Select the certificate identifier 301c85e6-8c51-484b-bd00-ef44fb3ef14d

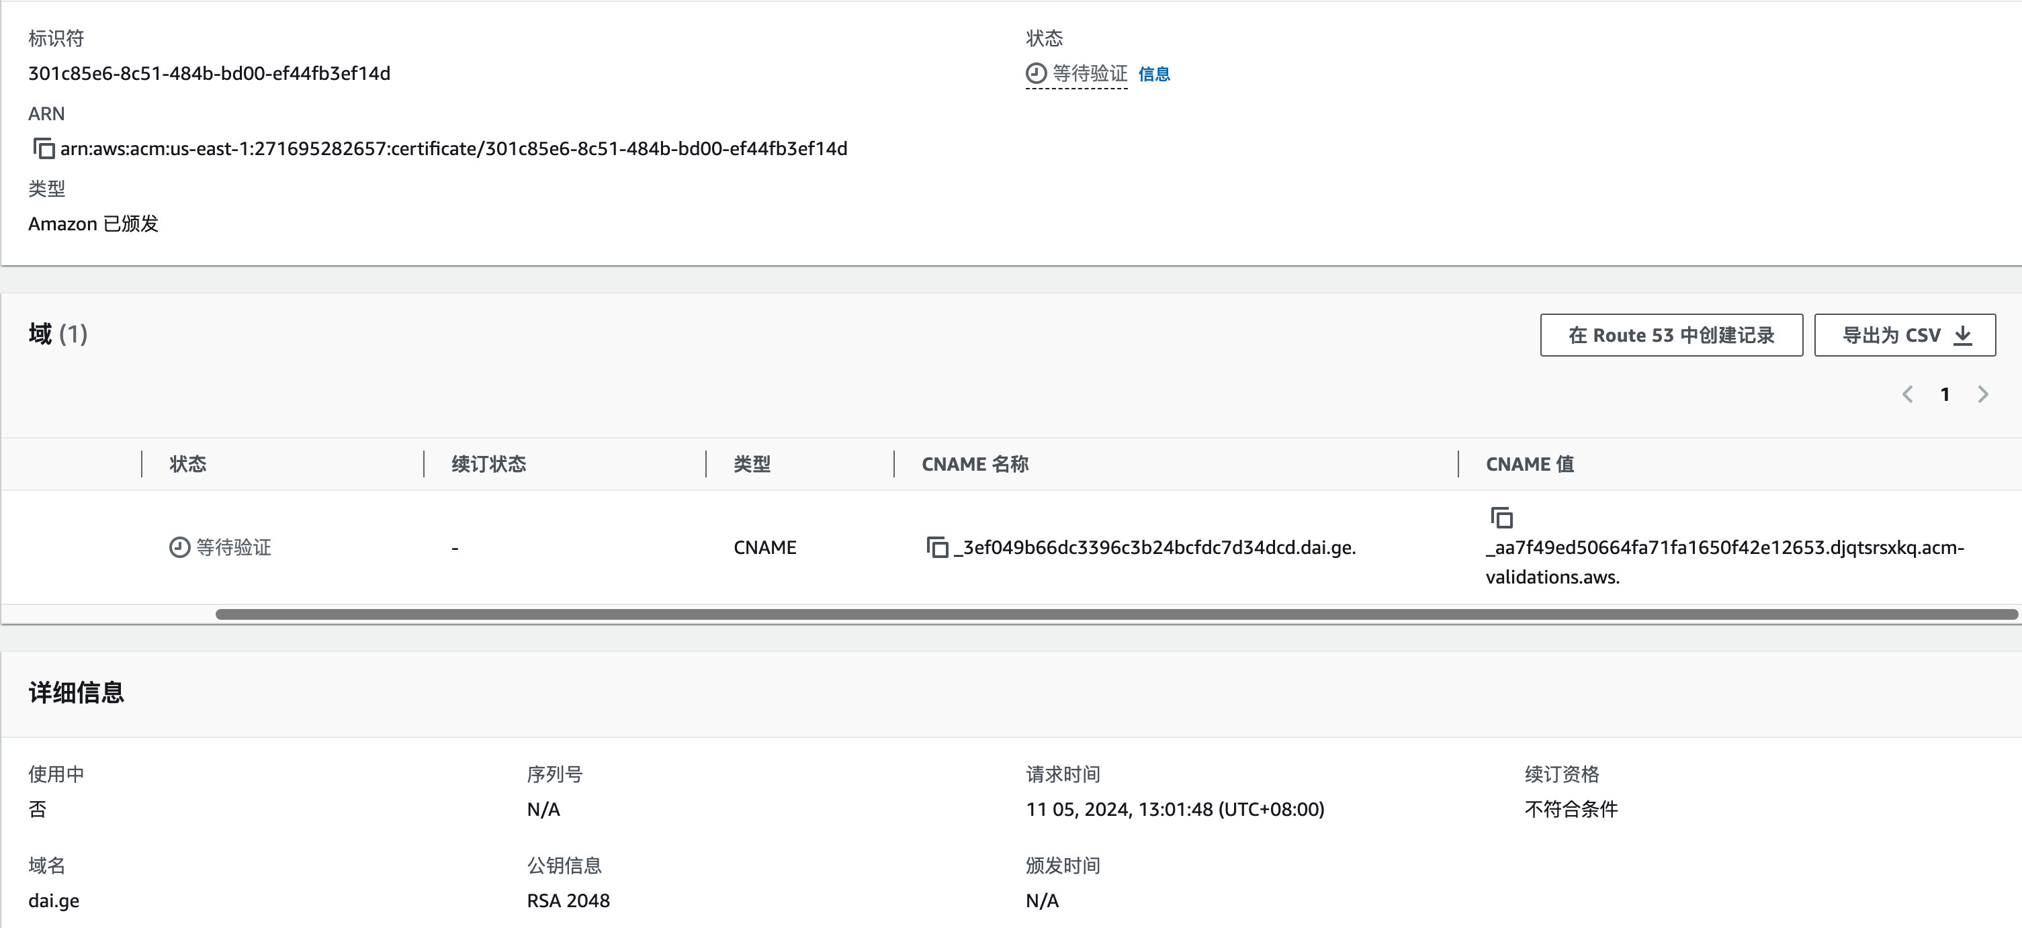pos(209,73)
